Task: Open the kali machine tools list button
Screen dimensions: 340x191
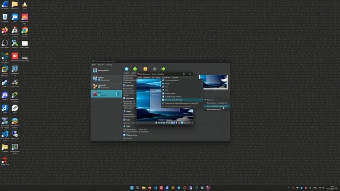Action: (117, 94)
